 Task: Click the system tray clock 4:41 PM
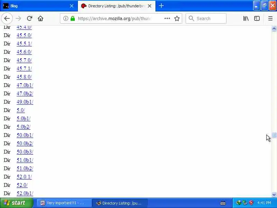(264, 203)
